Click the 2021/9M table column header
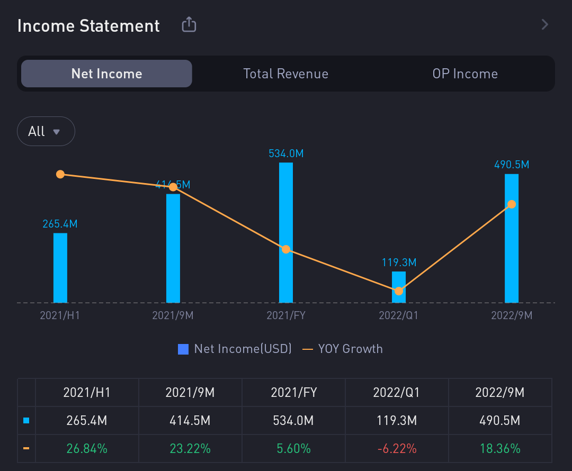Screen dimensions: 572x471 [190, 393]
